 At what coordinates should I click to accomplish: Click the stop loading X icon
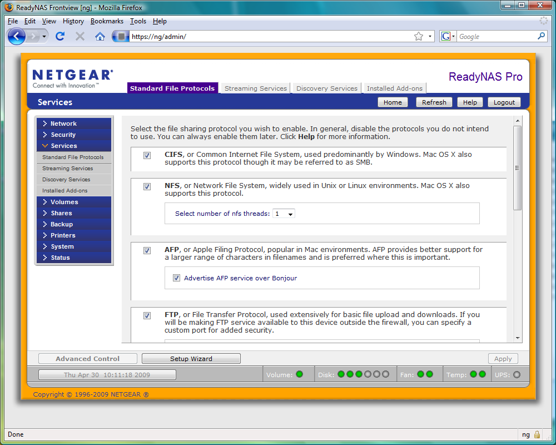pyautogui.click(x=80, y=36)
